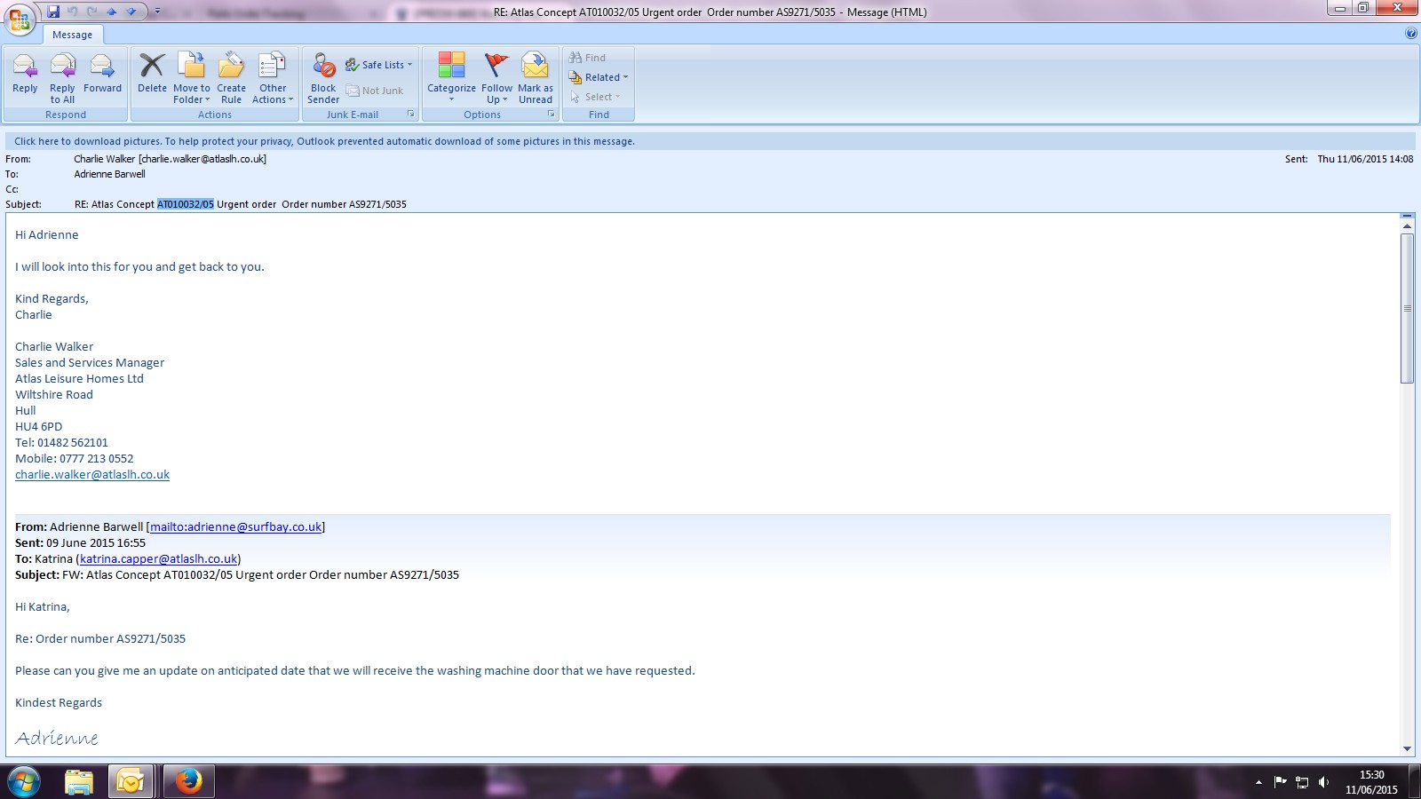Image resolution: width=1421 pixels, height=799 pixels.
Task: Click the download pictures information bar
Action: point(324,141)
